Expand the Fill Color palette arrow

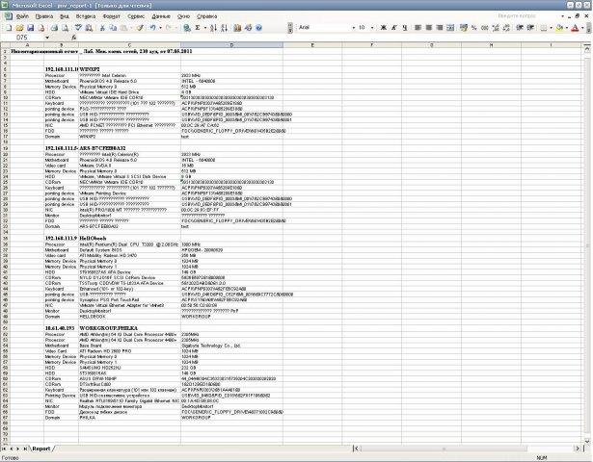567,28
